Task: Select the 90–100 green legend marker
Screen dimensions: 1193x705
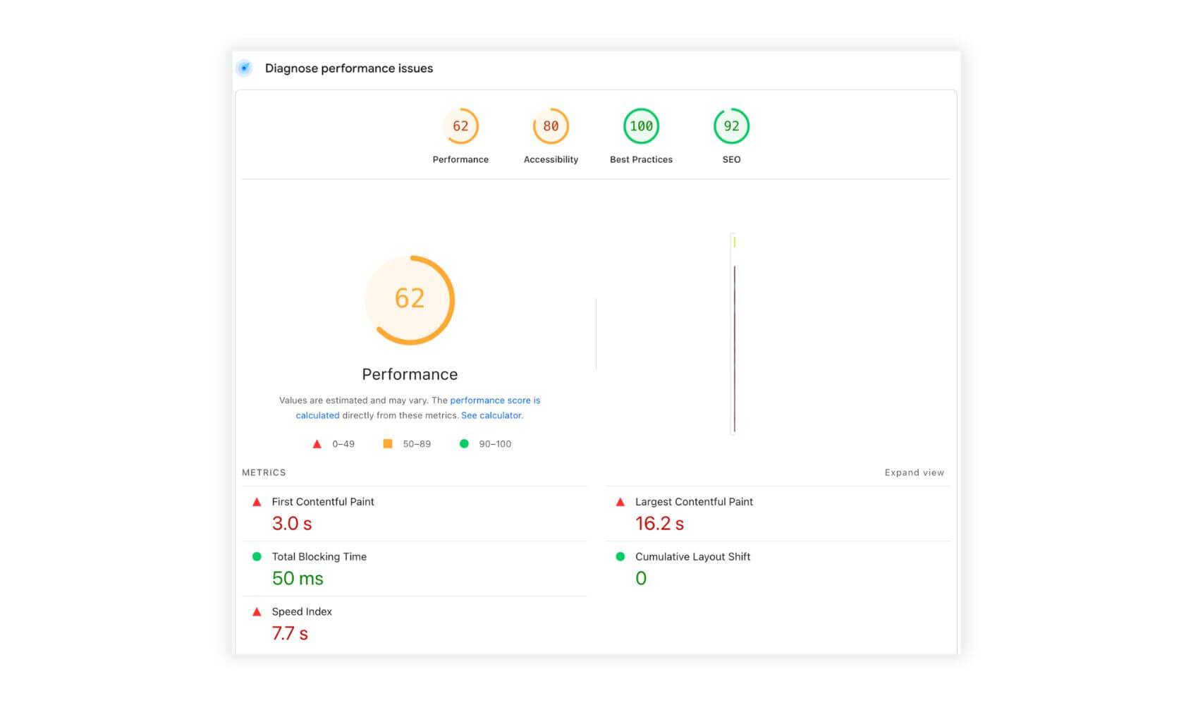Action: [x=464, y=443]
